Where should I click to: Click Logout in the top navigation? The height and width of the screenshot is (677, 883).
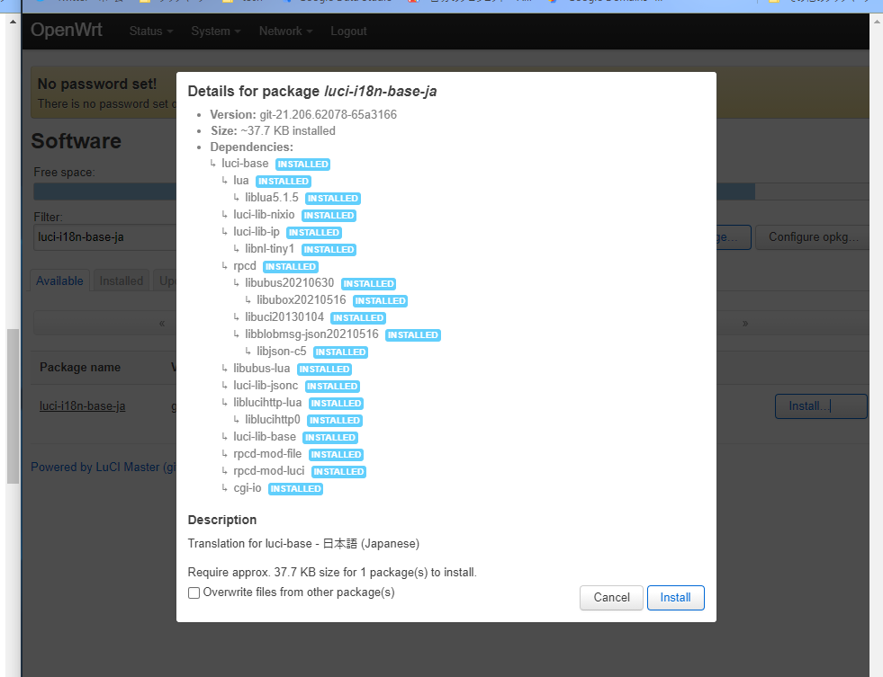click(348, 31)
